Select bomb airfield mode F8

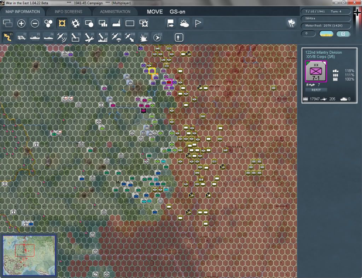click(x=103, y=37)
